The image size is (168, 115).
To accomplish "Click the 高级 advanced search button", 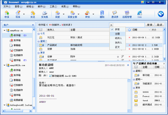I will pyautogui.click(x=160, y=25).
